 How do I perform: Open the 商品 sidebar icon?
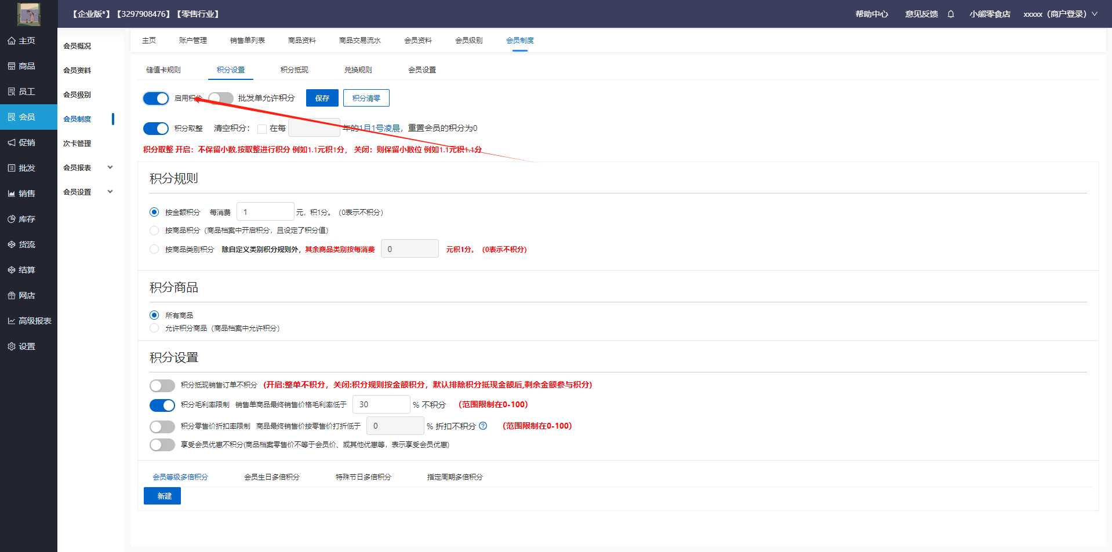12,66
